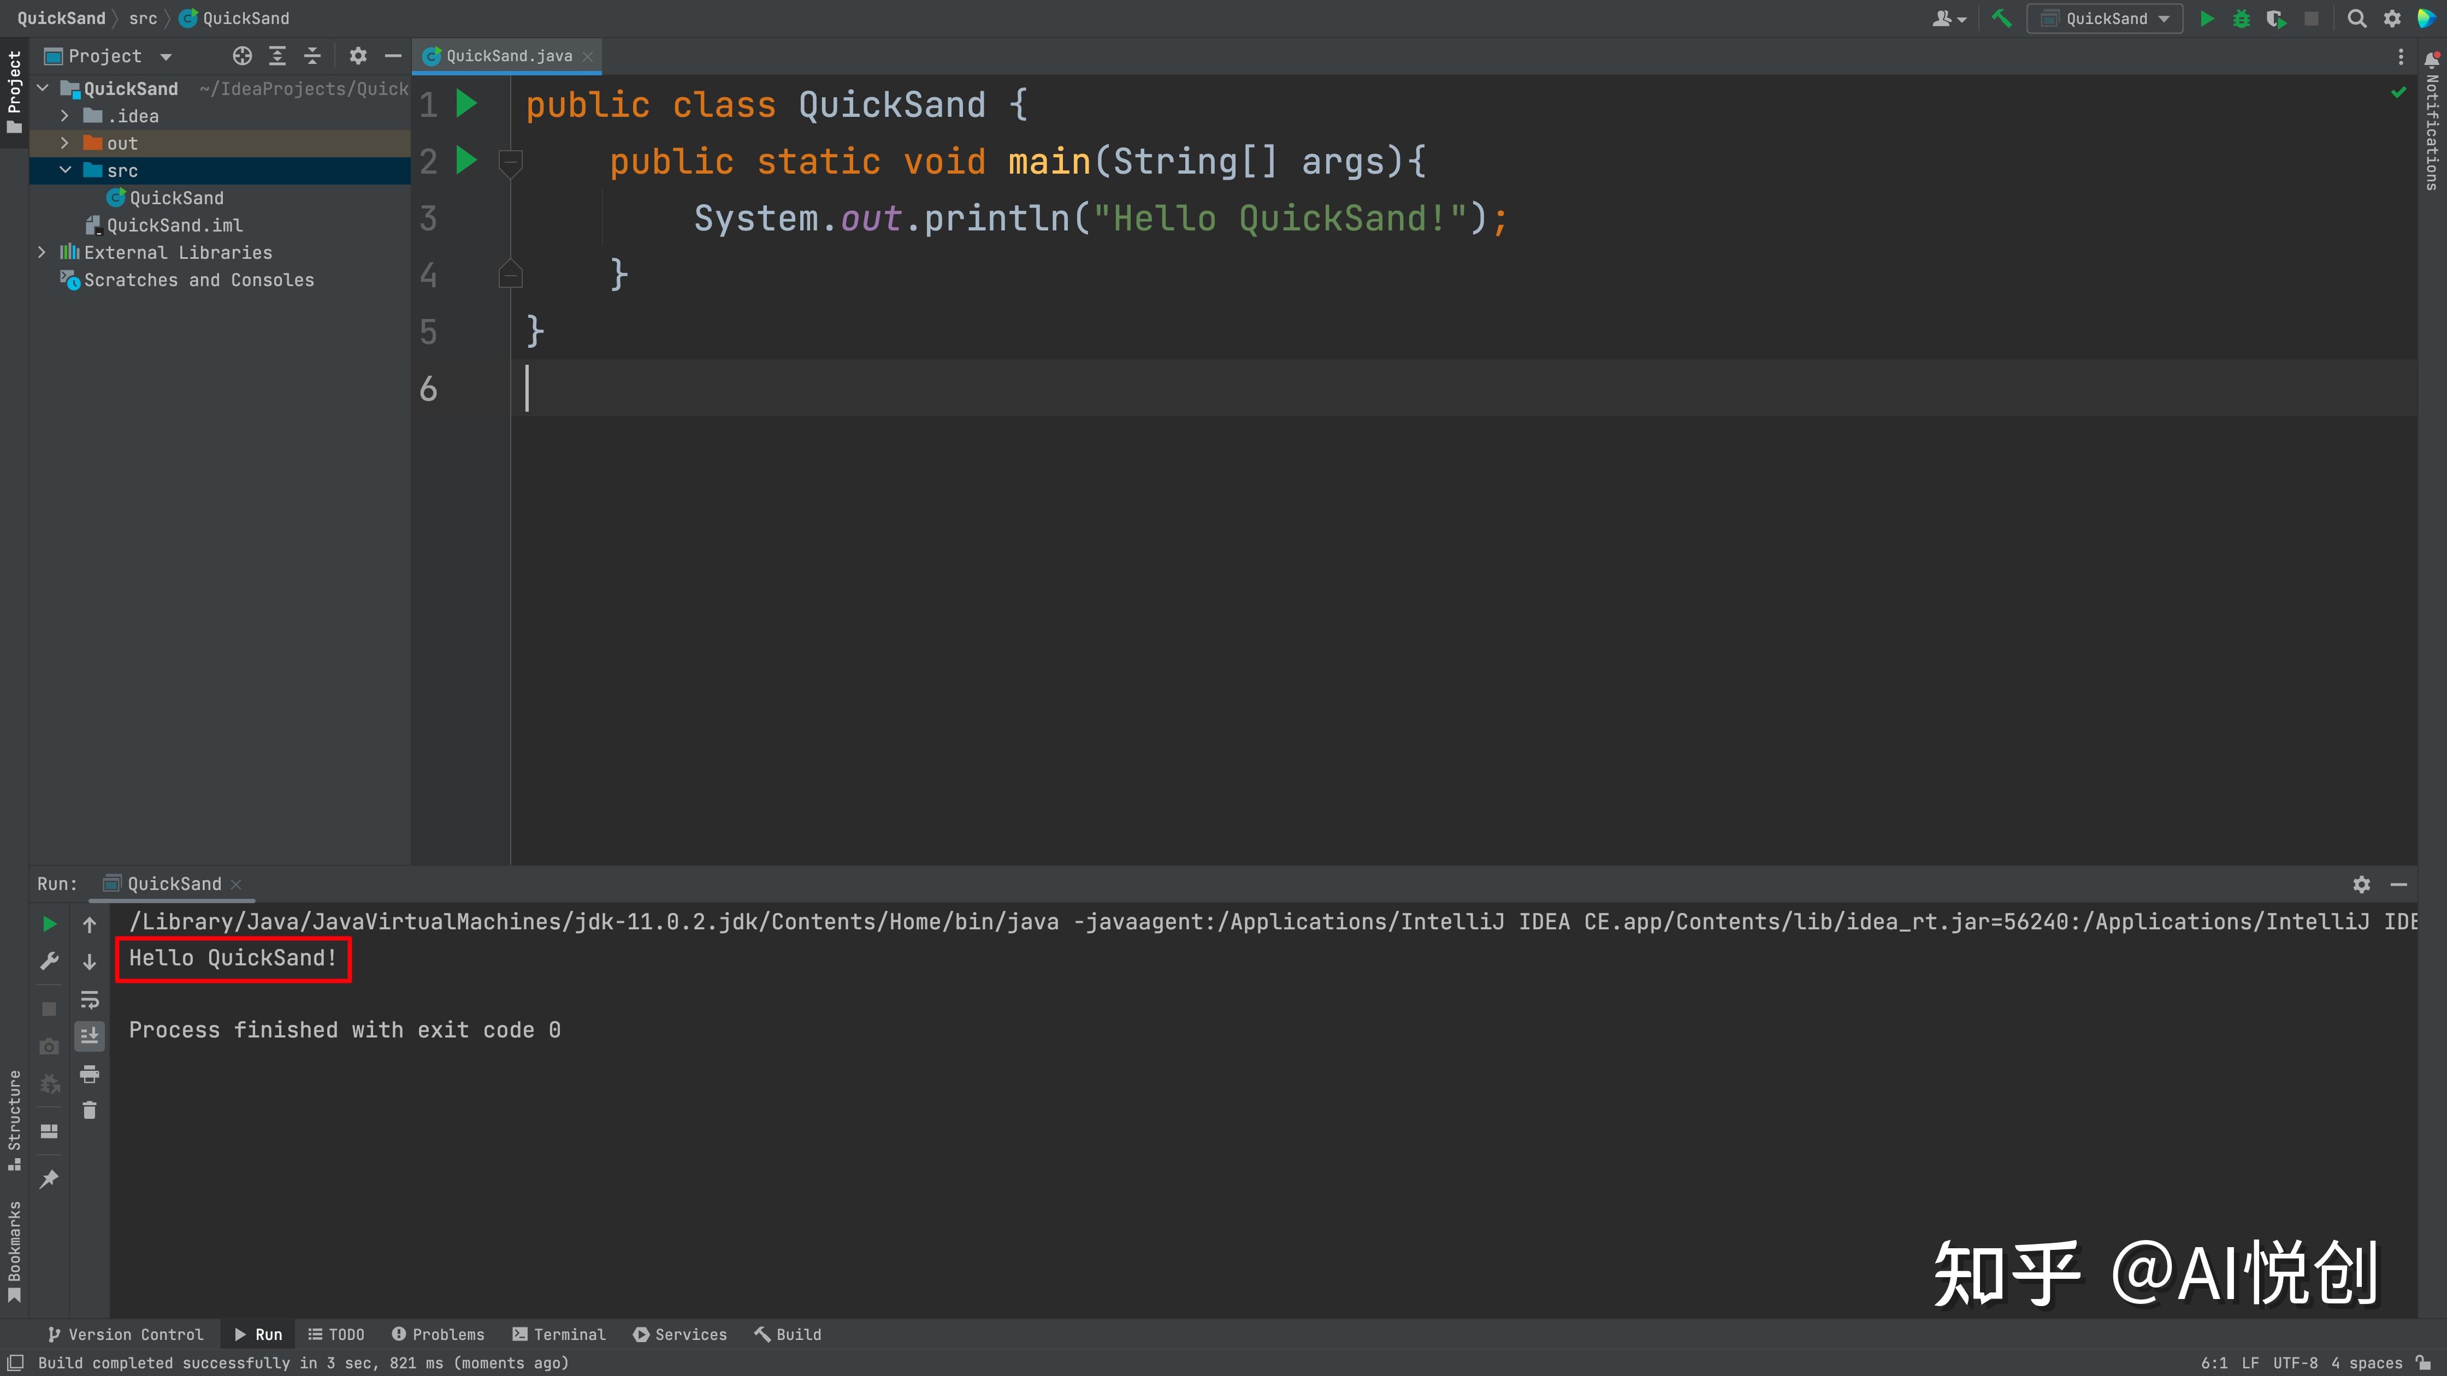2447x1376 pixels.
Task: Expand the out folder in Project tree
Action: [x=64, y=144]
